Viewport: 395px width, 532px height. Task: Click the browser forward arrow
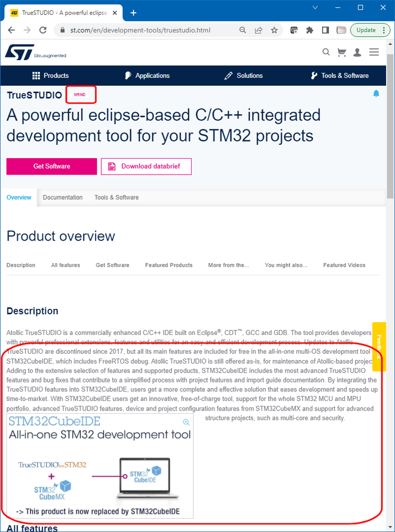(x=27, y=30)
